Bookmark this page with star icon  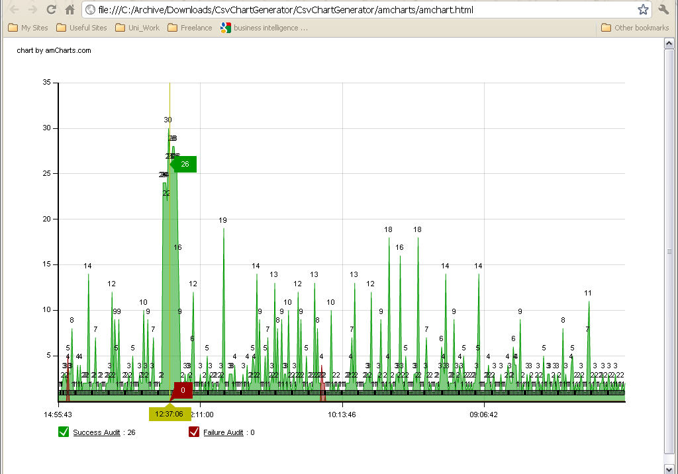(643, 10)
